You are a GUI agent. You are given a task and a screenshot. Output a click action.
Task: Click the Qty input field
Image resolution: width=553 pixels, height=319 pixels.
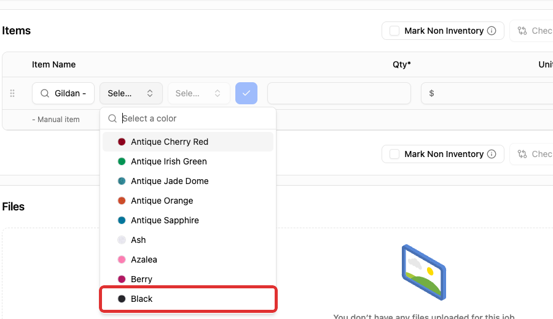(339, 93)
